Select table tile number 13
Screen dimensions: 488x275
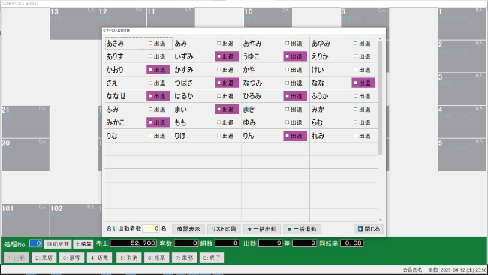[x=74, y=24]
